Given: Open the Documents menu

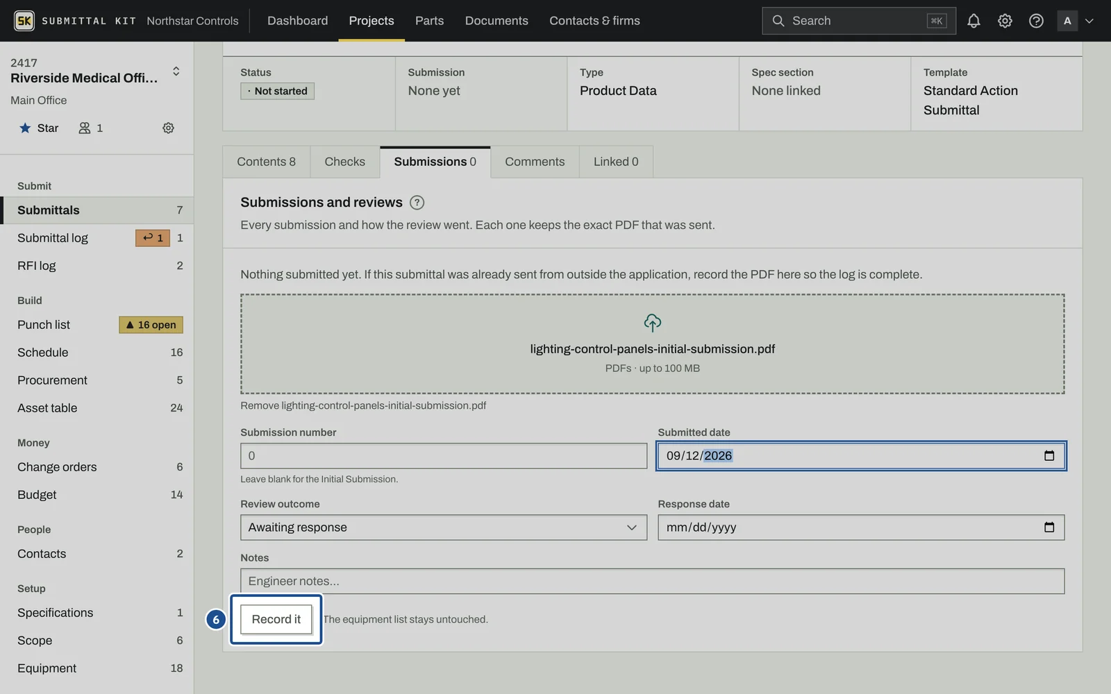Looking at the screenshot, I should 496,21.
